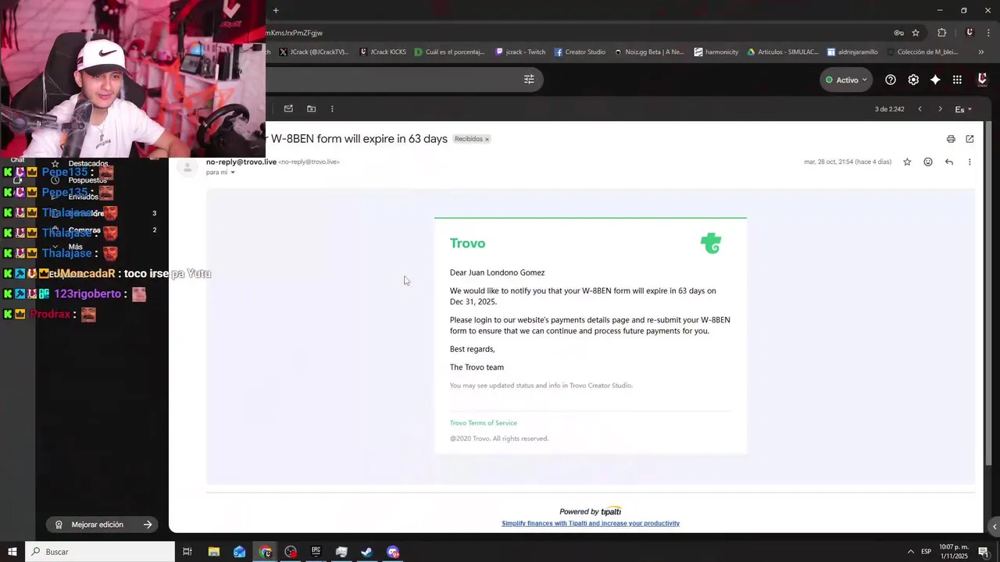Open more actions menu in email toolbar

click(332, 108)
